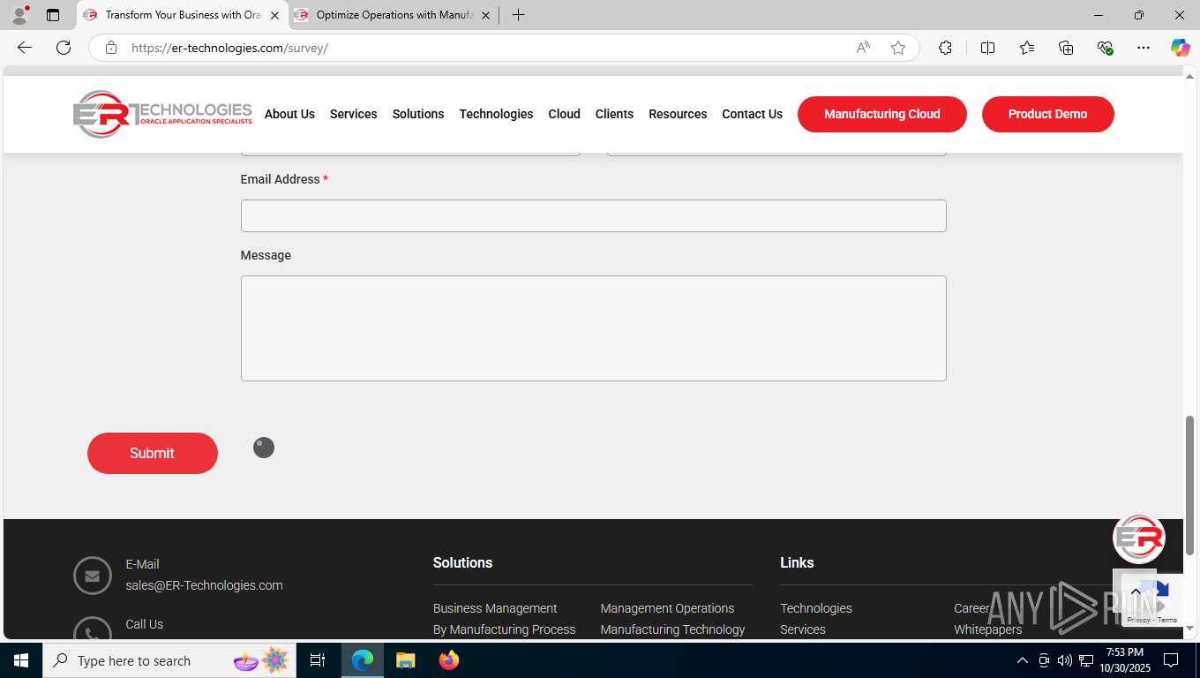Open volume control in tray
The height and width of the screenshot is (678, 1200).
point(1065,660)
